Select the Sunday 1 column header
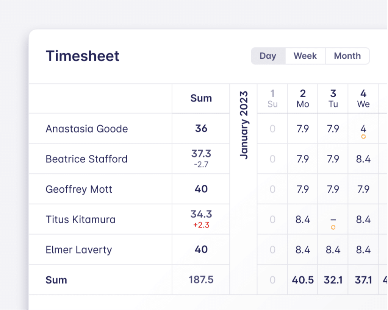 point(272,98)
